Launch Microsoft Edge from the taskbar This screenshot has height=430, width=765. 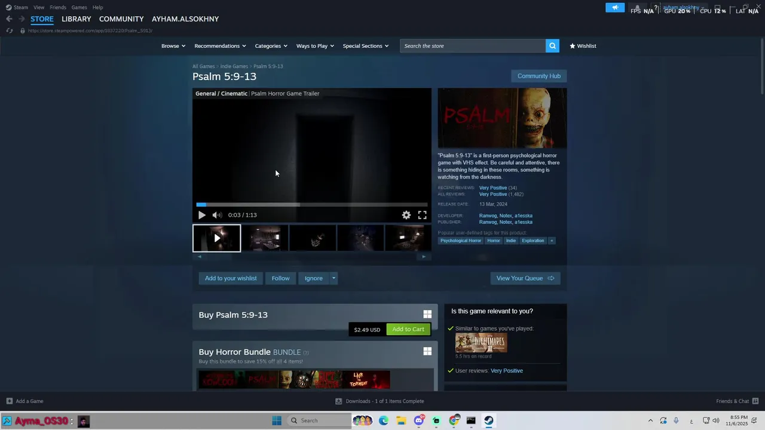tap(383, 420)
